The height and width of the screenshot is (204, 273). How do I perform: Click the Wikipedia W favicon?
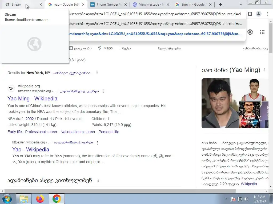[11, 88]
